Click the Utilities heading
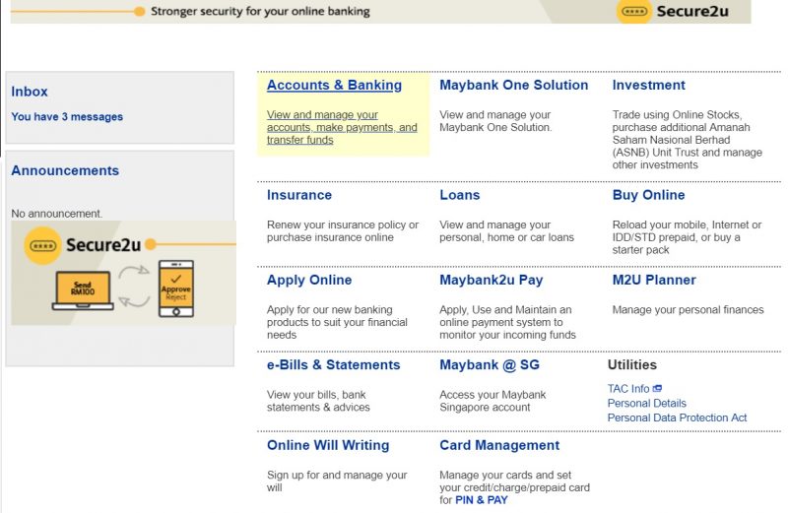This screenshot has width=788, height=513. [x=632, y=364]
